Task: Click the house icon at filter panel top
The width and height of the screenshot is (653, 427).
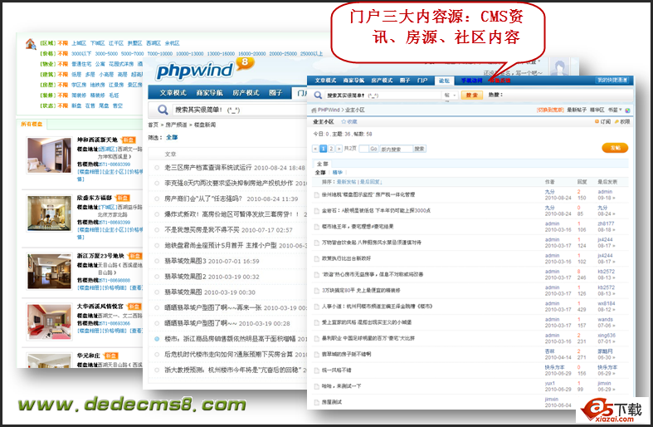Action: click(30, 43)
